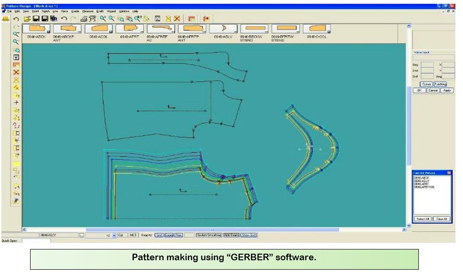
Task: Click the red X delete icon on toolbar
Action: [x=176, y=18]
